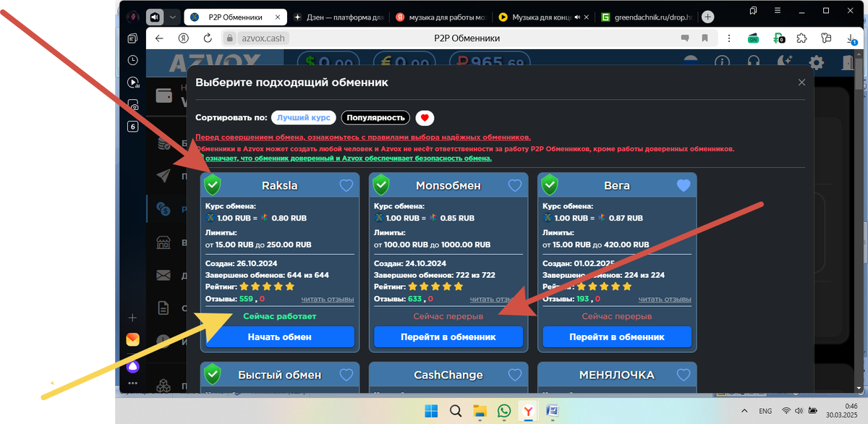The width and height of the screenshot is (868, 424).
Task: Open File Explorer from taskbar
Action: (x=480, y=411)
